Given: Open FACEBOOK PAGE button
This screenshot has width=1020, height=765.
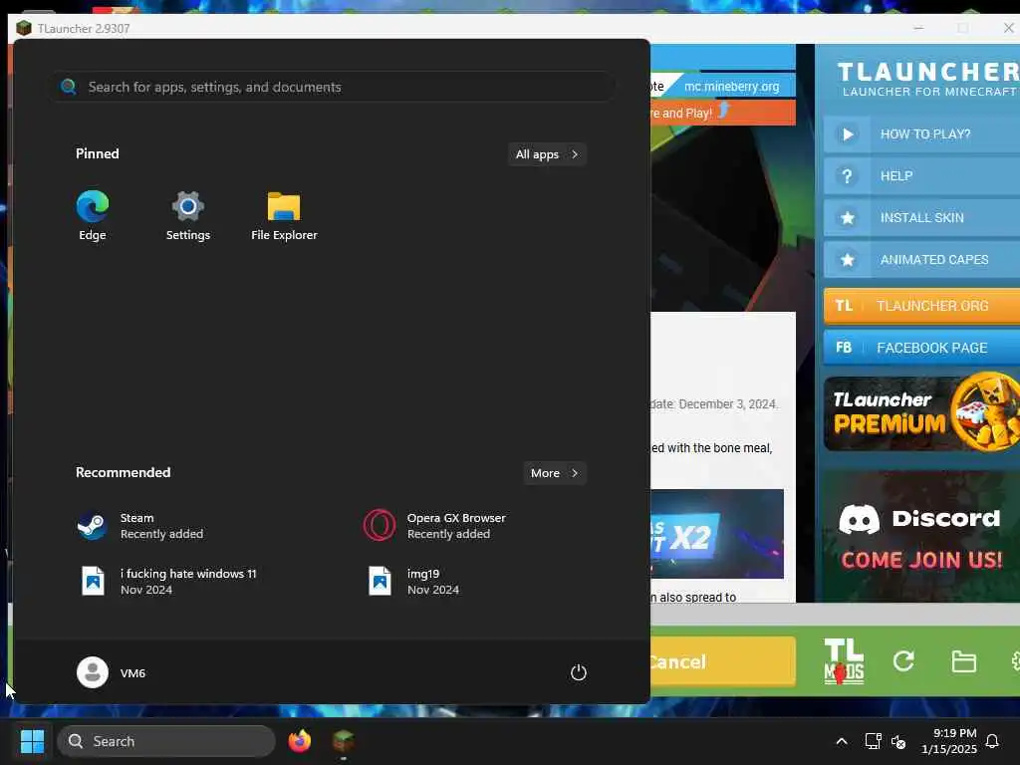Looking at the screenshot, I should [x=921, y=348].
